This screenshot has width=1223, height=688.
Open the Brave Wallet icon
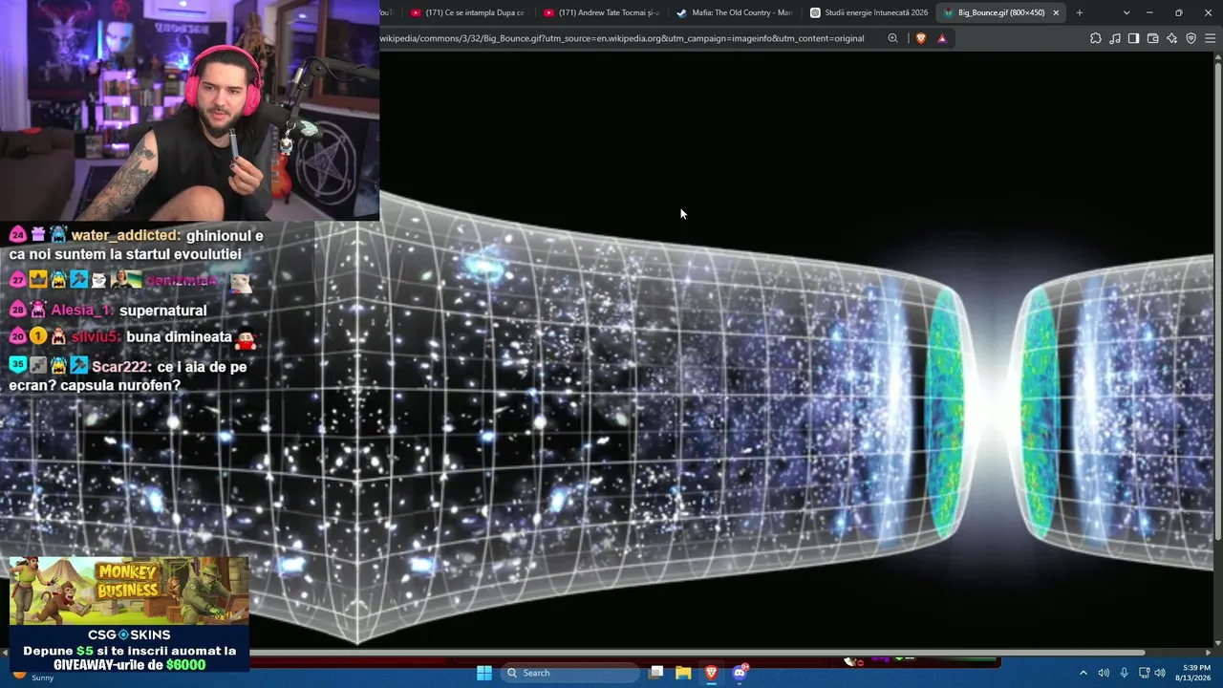click(x=1152, y=38)
